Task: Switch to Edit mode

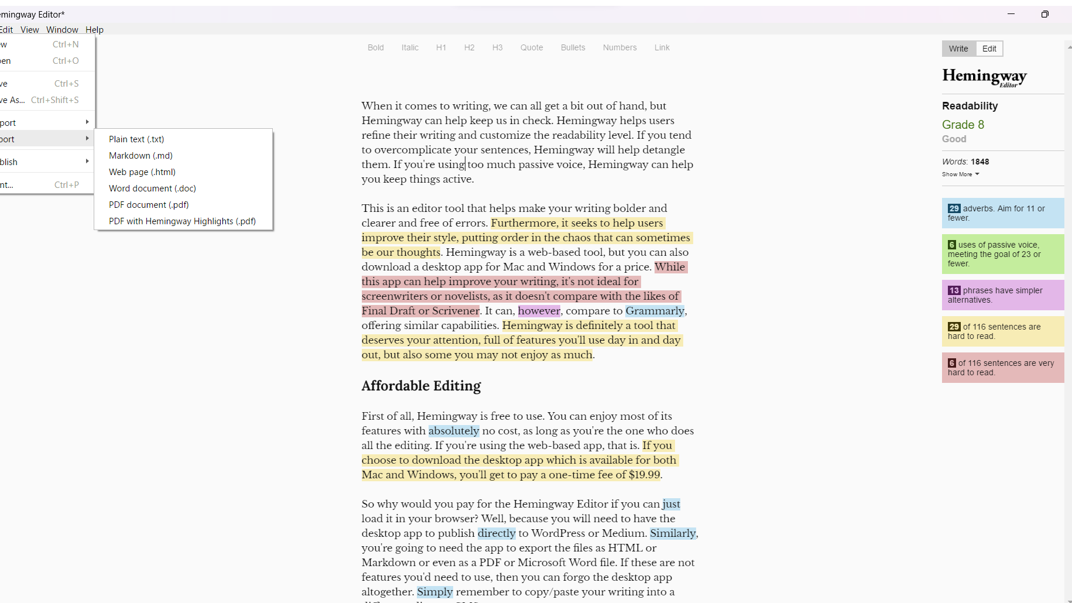Action: click(x=989, y=48)
